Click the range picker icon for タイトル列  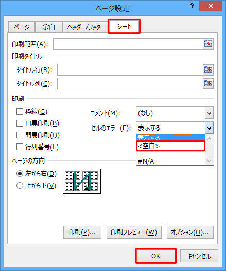coord(208,83)
